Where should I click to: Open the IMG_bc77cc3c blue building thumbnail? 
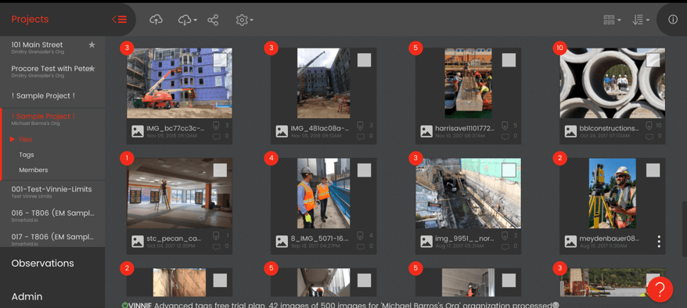click(179, 83)
